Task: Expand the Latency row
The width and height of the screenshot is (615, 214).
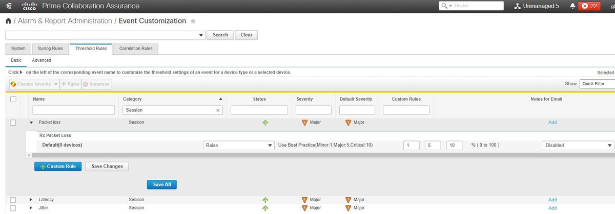Action: point(31,200)
